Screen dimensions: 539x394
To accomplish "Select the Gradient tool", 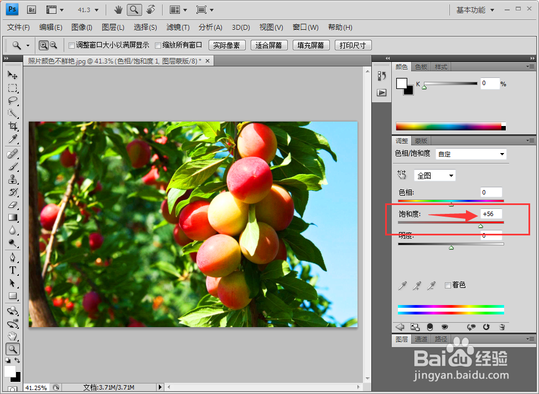I will 13,218.
